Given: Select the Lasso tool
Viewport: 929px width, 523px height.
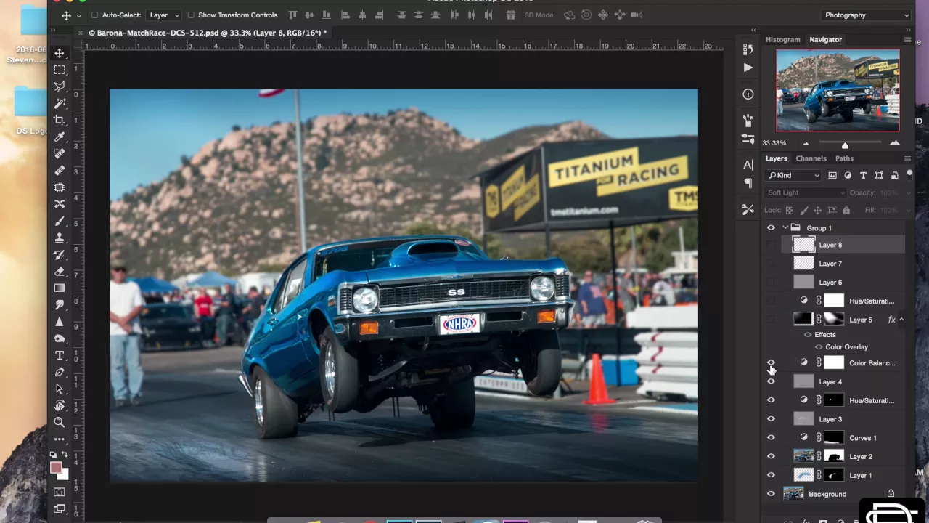Looking at the screenshot, I should (x=60, y=86).
